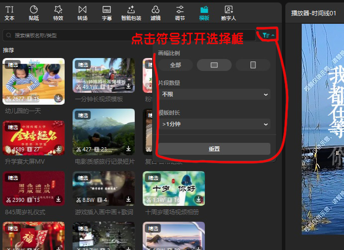Open the 滤镜 filters panel

(x=156, y=12)
